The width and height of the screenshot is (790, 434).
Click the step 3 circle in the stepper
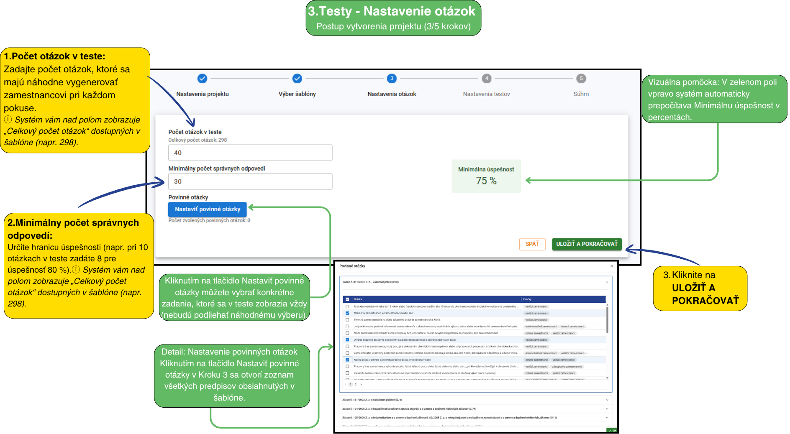(x=392, y=78)
